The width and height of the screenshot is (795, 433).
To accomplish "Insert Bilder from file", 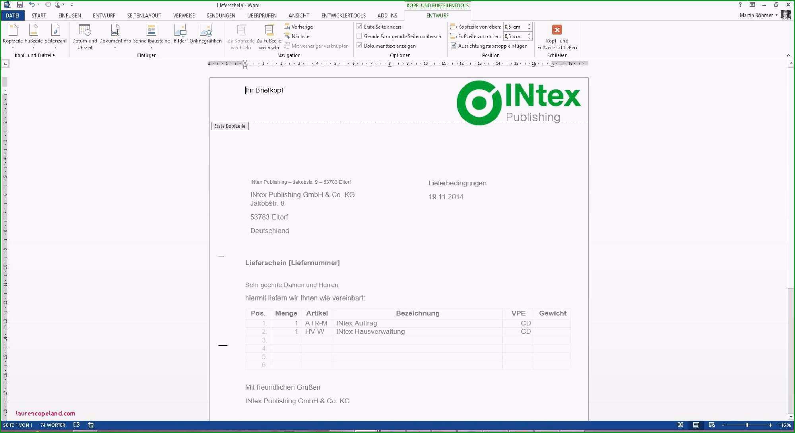I will pyautogui.click(x=180, y=34).
